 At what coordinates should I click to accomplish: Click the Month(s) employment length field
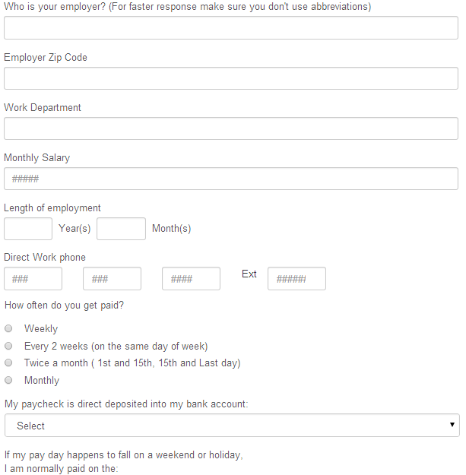(x=121, y=229)
